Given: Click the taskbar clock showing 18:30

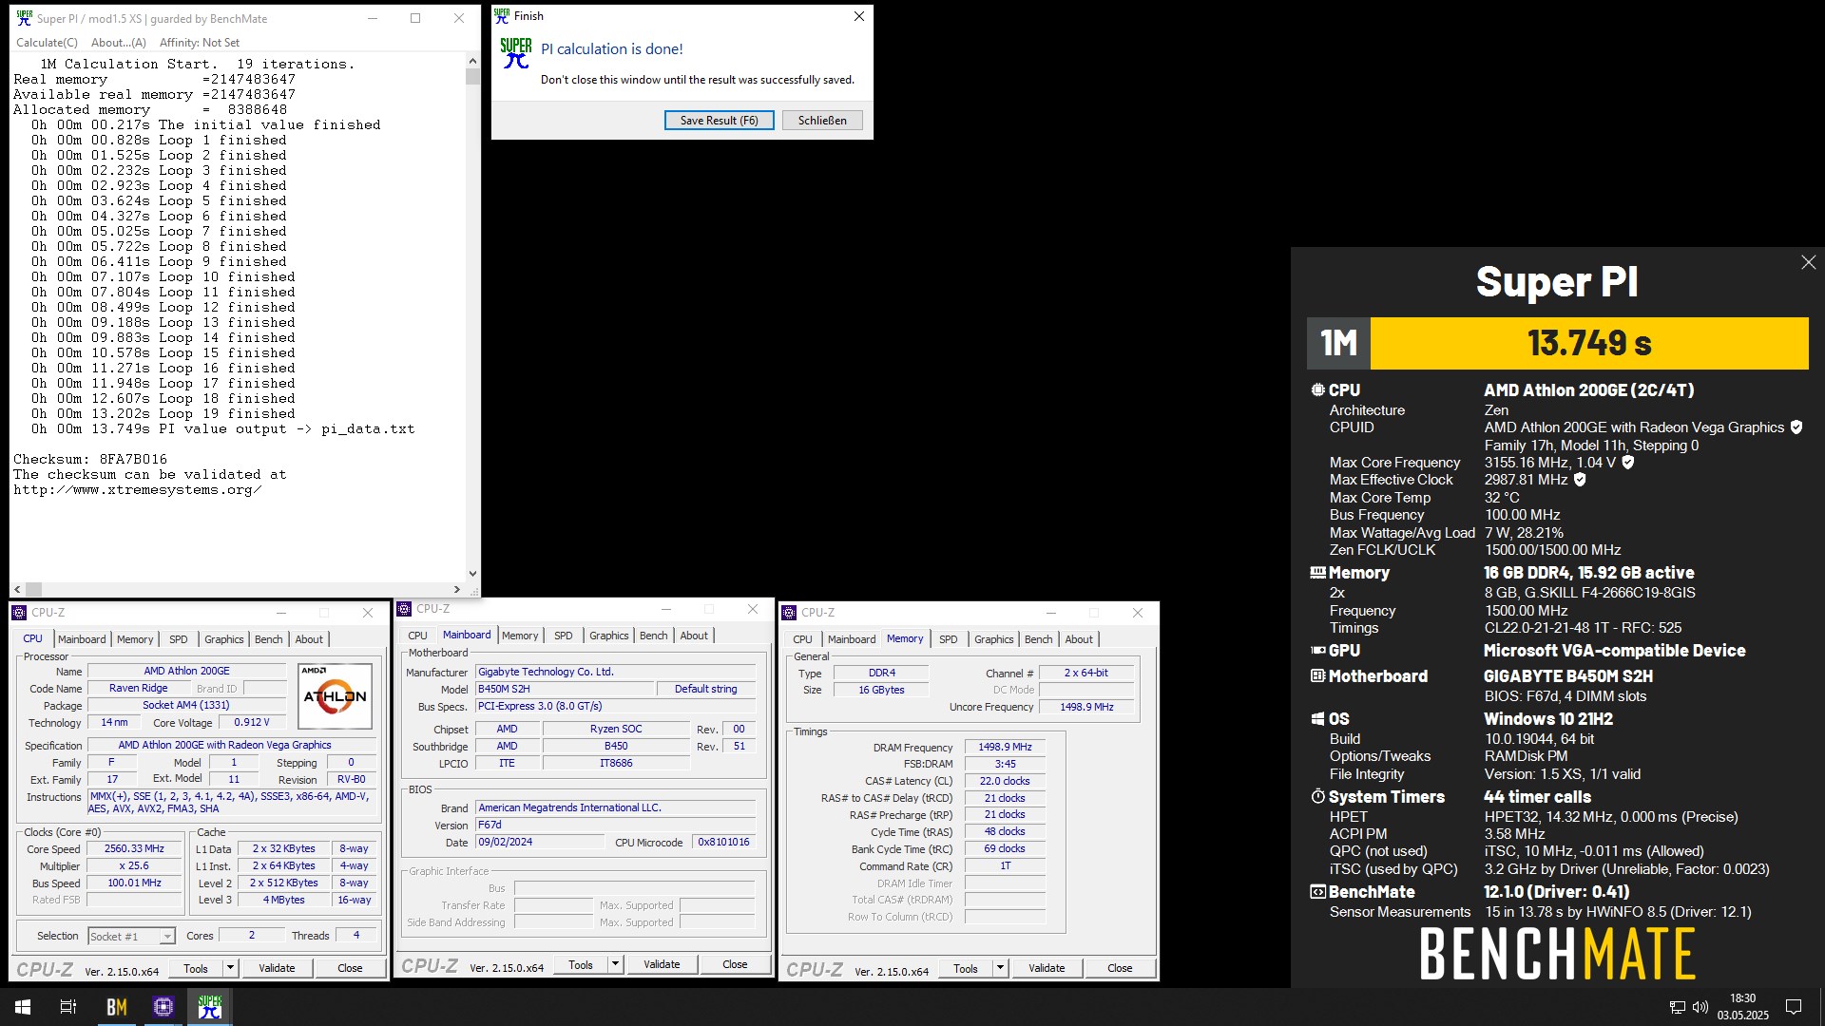Looking at the screenshot, I should [1742, 1007].
